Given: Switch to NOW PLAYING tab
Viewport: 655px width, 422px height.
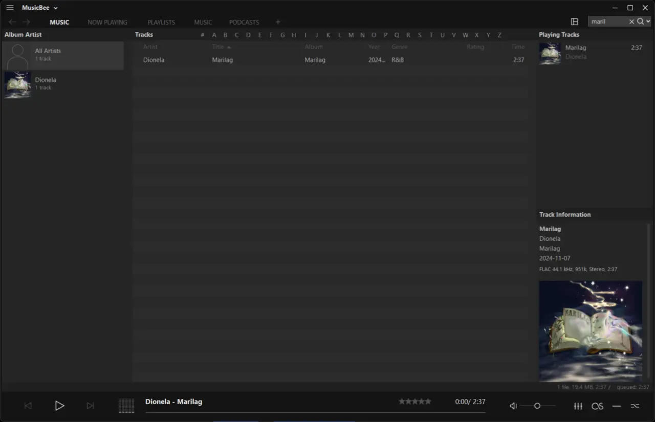Looking at the screenshot, I should tap(107, 22).
